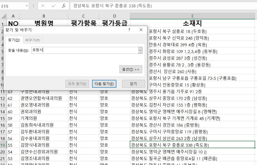
Task: Select row 21 header
Action: 3,159
